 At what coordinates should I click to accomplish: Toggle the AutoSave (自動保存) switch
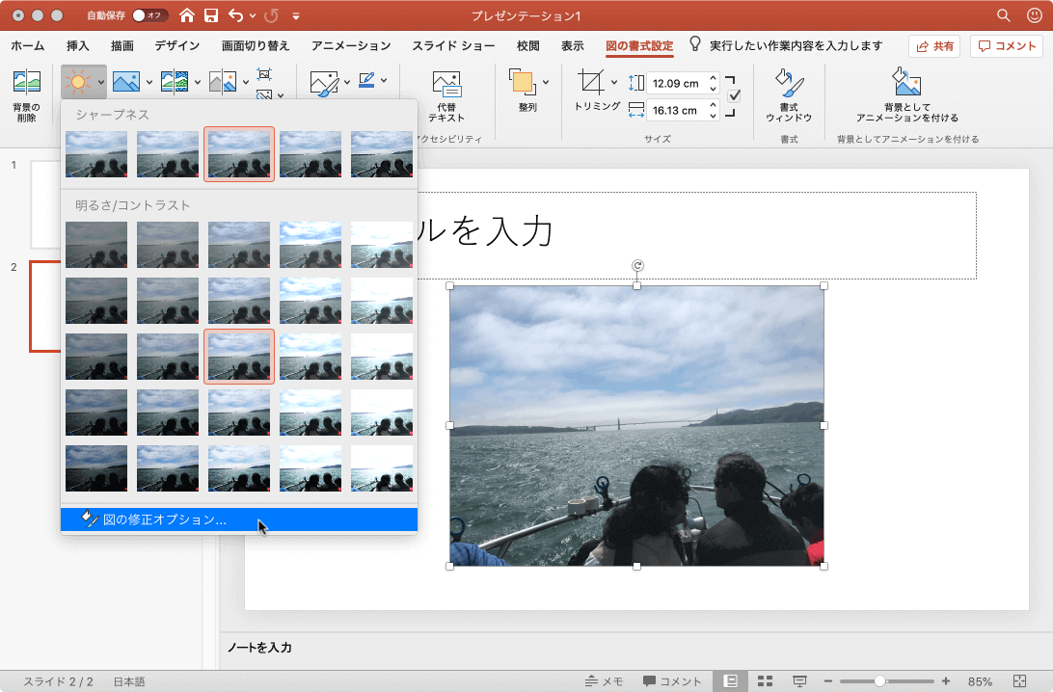[149, 15]
